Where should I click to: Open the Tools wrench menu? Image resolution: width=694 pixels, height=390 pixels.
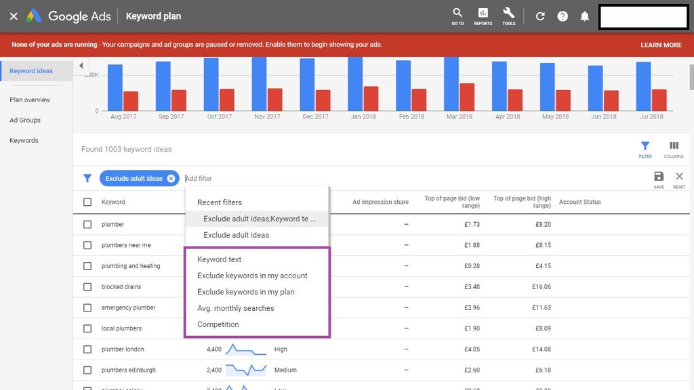508,15
